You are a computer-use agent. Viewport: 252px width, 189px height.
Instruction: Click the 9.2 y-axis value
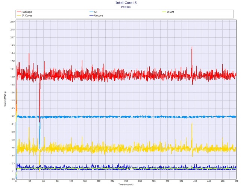[13, 116]
